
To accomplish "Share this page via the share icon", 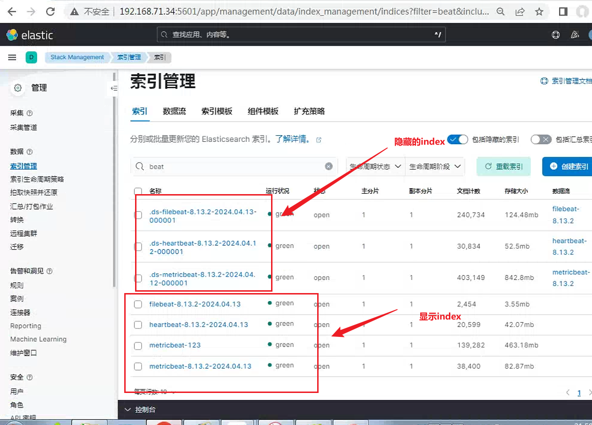I will 520,12.
